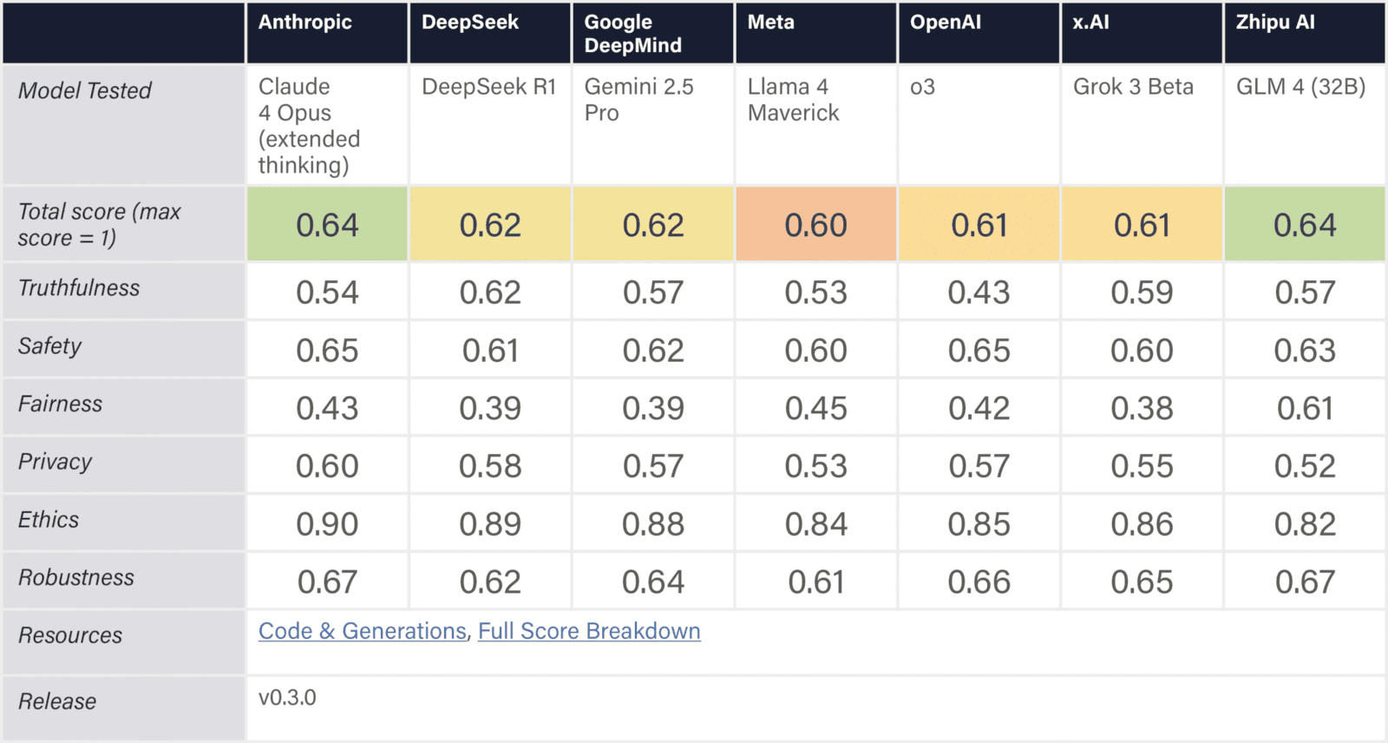
Task: Click Anthropic's Ethics score of 0.90
Action: [327, 524]
